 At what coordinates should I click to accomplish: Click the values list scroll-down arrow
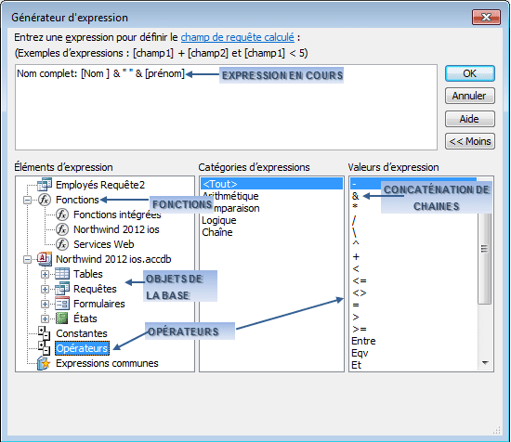[485, 363]
